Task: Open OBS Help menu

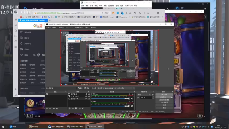Action: click(94, 28)
